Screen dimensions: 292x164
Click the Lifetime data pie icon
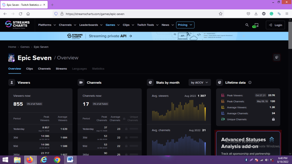pos(220,83)
